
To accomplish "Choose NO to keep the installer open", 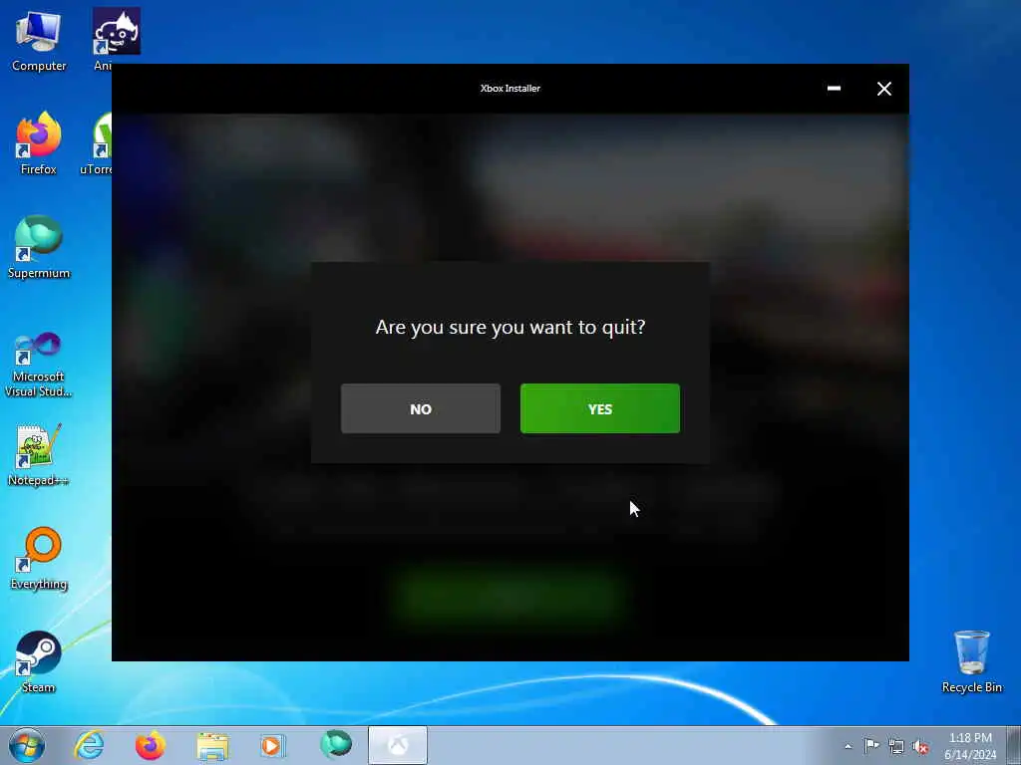I will click(421, 408).
